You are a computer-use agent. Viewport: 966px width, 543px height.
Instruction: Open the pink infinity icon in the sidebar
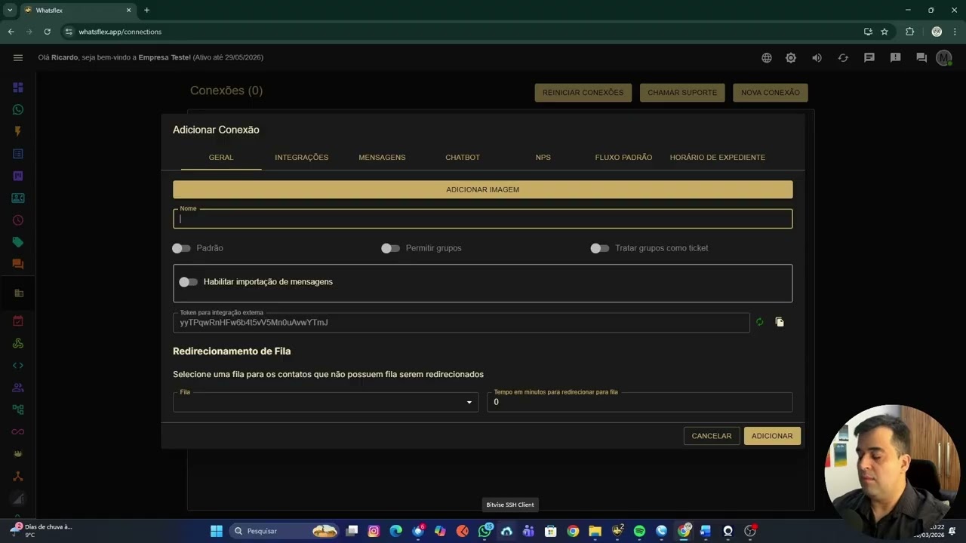[x=18, y=431]
